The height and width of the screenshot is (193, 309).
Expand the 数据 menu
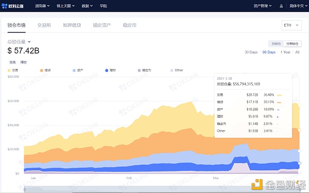87,6
